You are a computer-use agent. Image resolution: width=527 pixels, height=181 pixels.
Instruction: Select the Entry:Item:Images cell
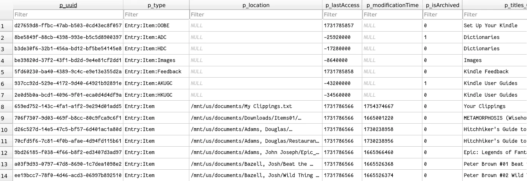click(156, 60)
